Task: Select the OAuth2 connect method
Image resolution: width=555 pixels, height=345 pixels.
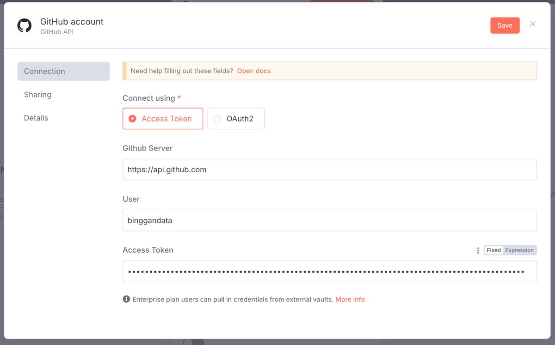Action: click(x=236, y=119)
